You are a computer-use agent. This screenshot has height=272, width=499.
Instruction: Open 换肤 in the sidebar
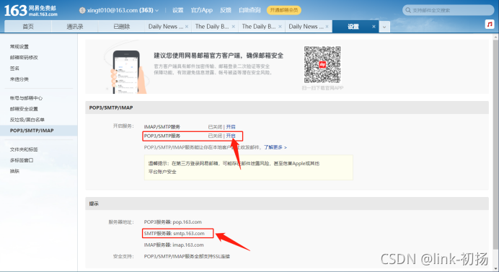click(14, 171)
